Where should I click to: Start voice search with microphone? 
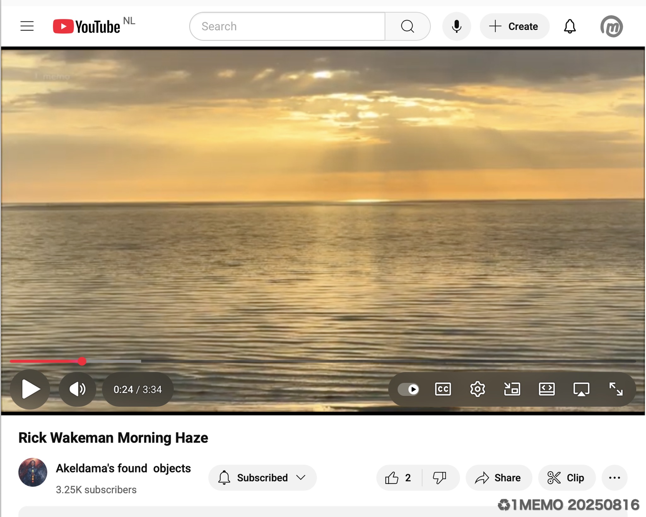[x=456, y=26]
